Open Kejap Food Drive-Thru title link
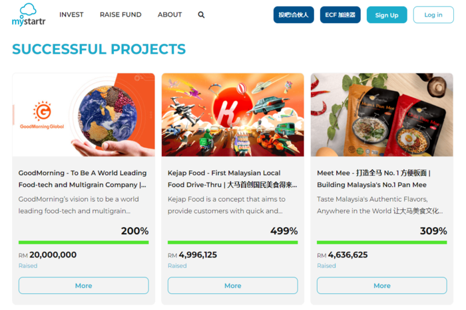 (232, 179)
